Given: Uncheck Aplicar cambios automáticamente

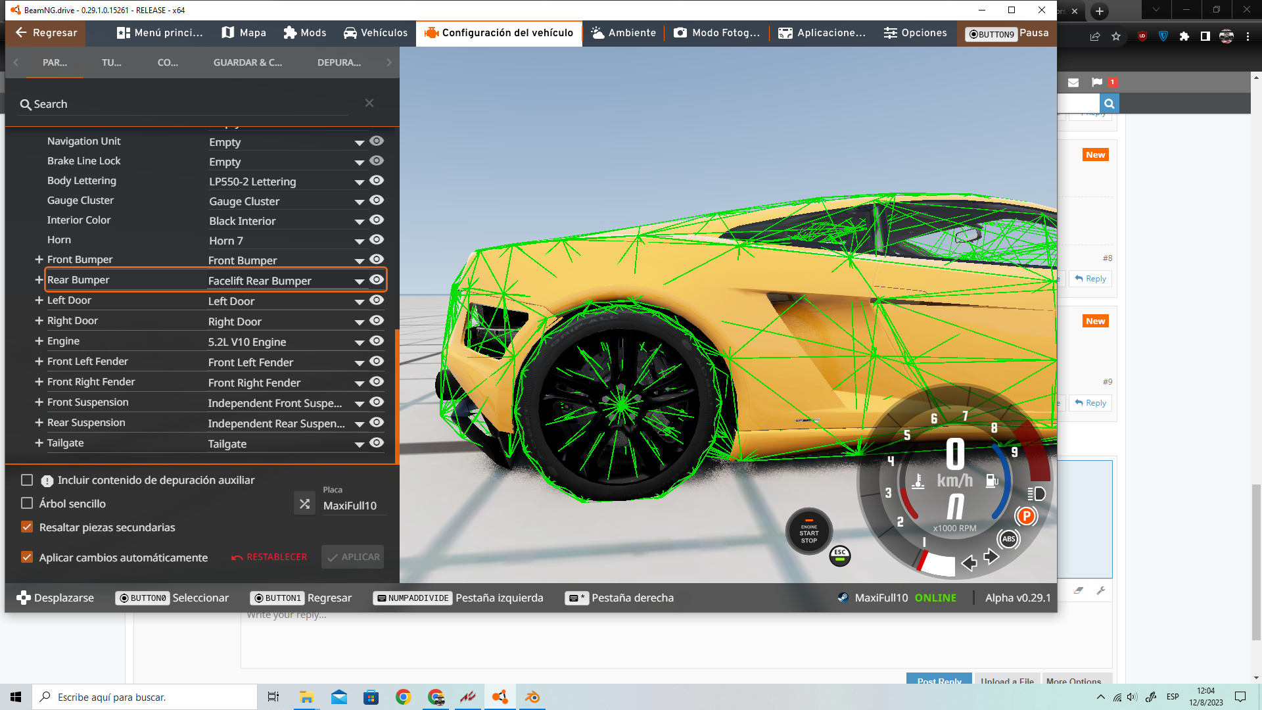Looking at the screenshot, I should point(27,557).
